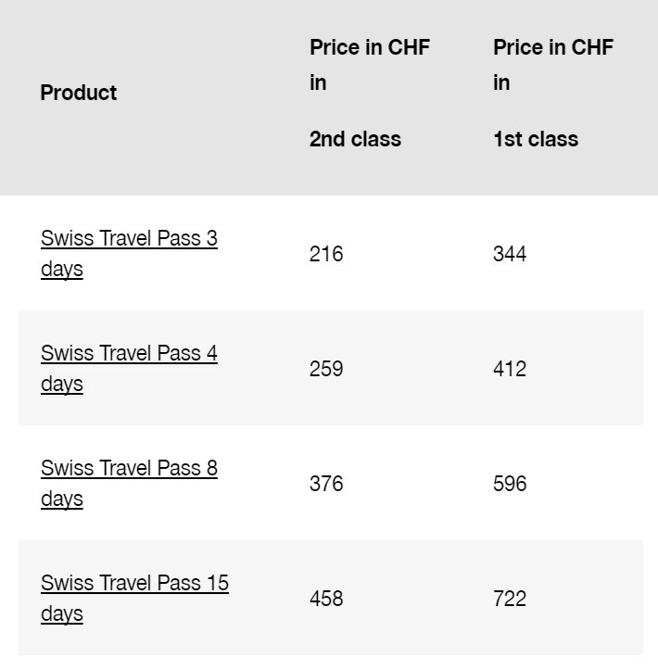The image size is (658, 670).
Task: Click the word 'days' under Pass 3
Action: (62, 270)
